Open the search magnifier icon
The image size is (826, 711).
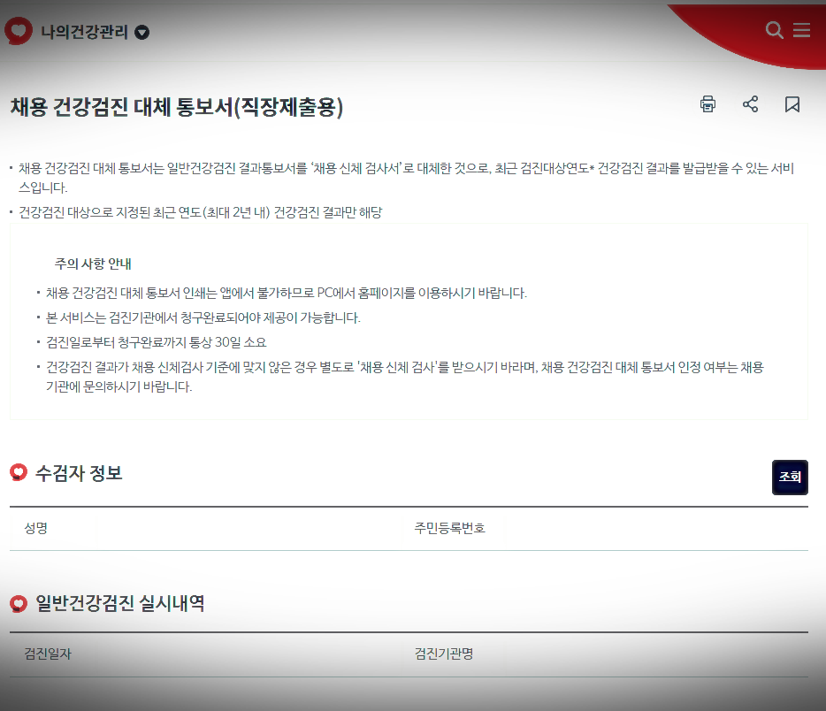(x=773, y=30)
